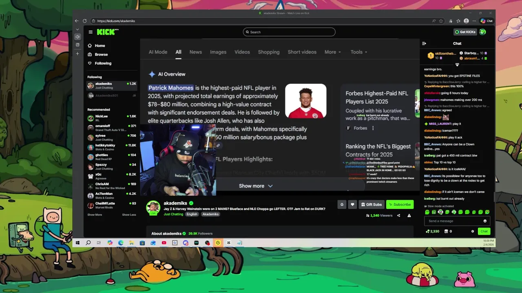This screenshot has height=293, width=522.
Task: Open recommended channel omareloff
Action: (112, 128)
